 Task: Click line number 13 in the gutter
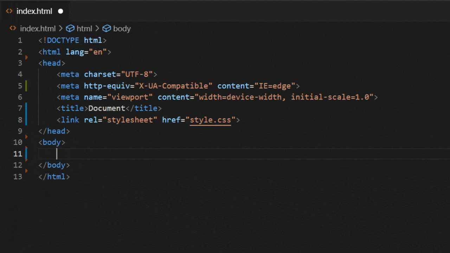[x=18, y=176]
